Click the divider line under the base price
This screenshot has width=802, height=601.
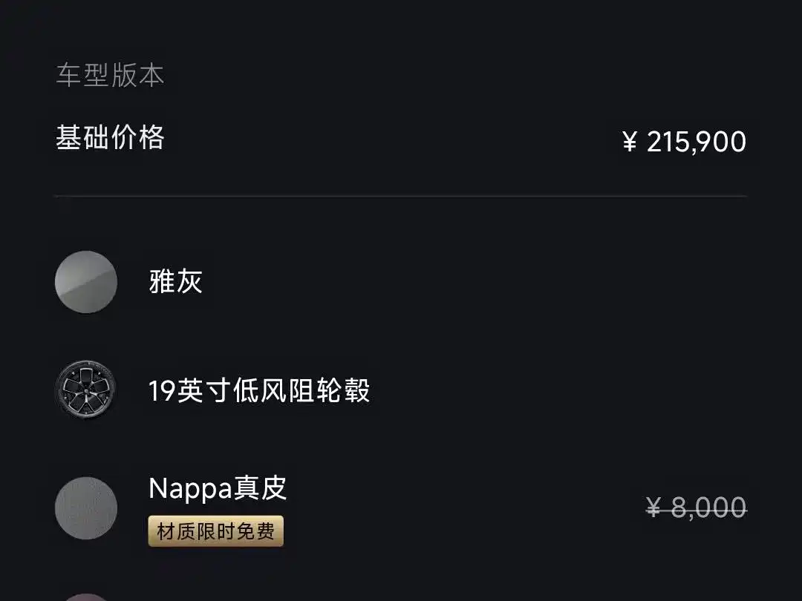400,196
